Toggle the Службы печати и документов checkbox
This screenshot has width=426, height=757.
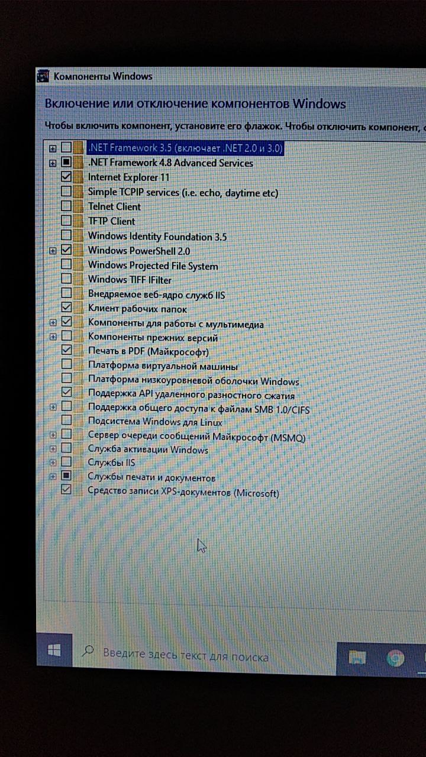(x=66, y=476)
